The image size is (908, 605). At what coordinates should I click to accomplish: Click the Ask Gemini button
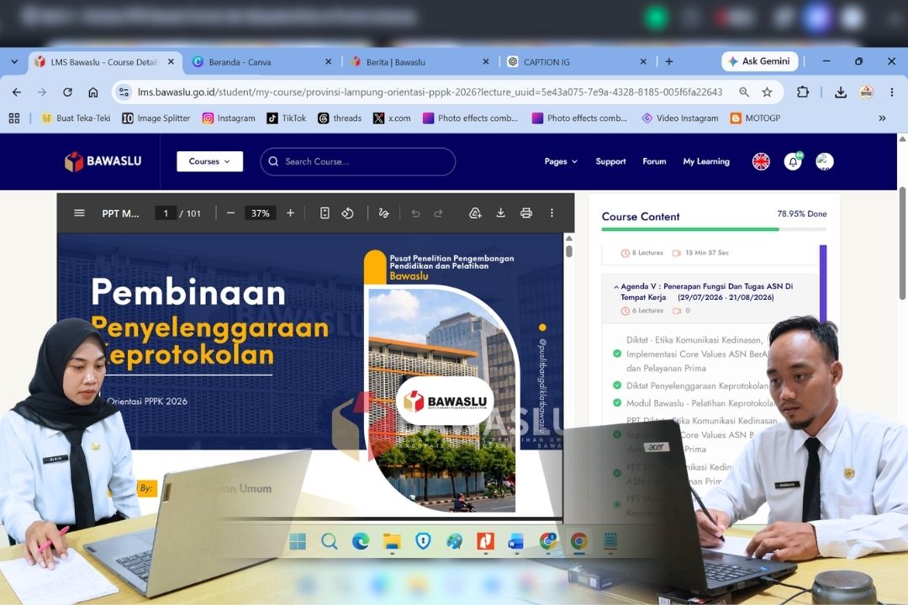coord(759,61)
